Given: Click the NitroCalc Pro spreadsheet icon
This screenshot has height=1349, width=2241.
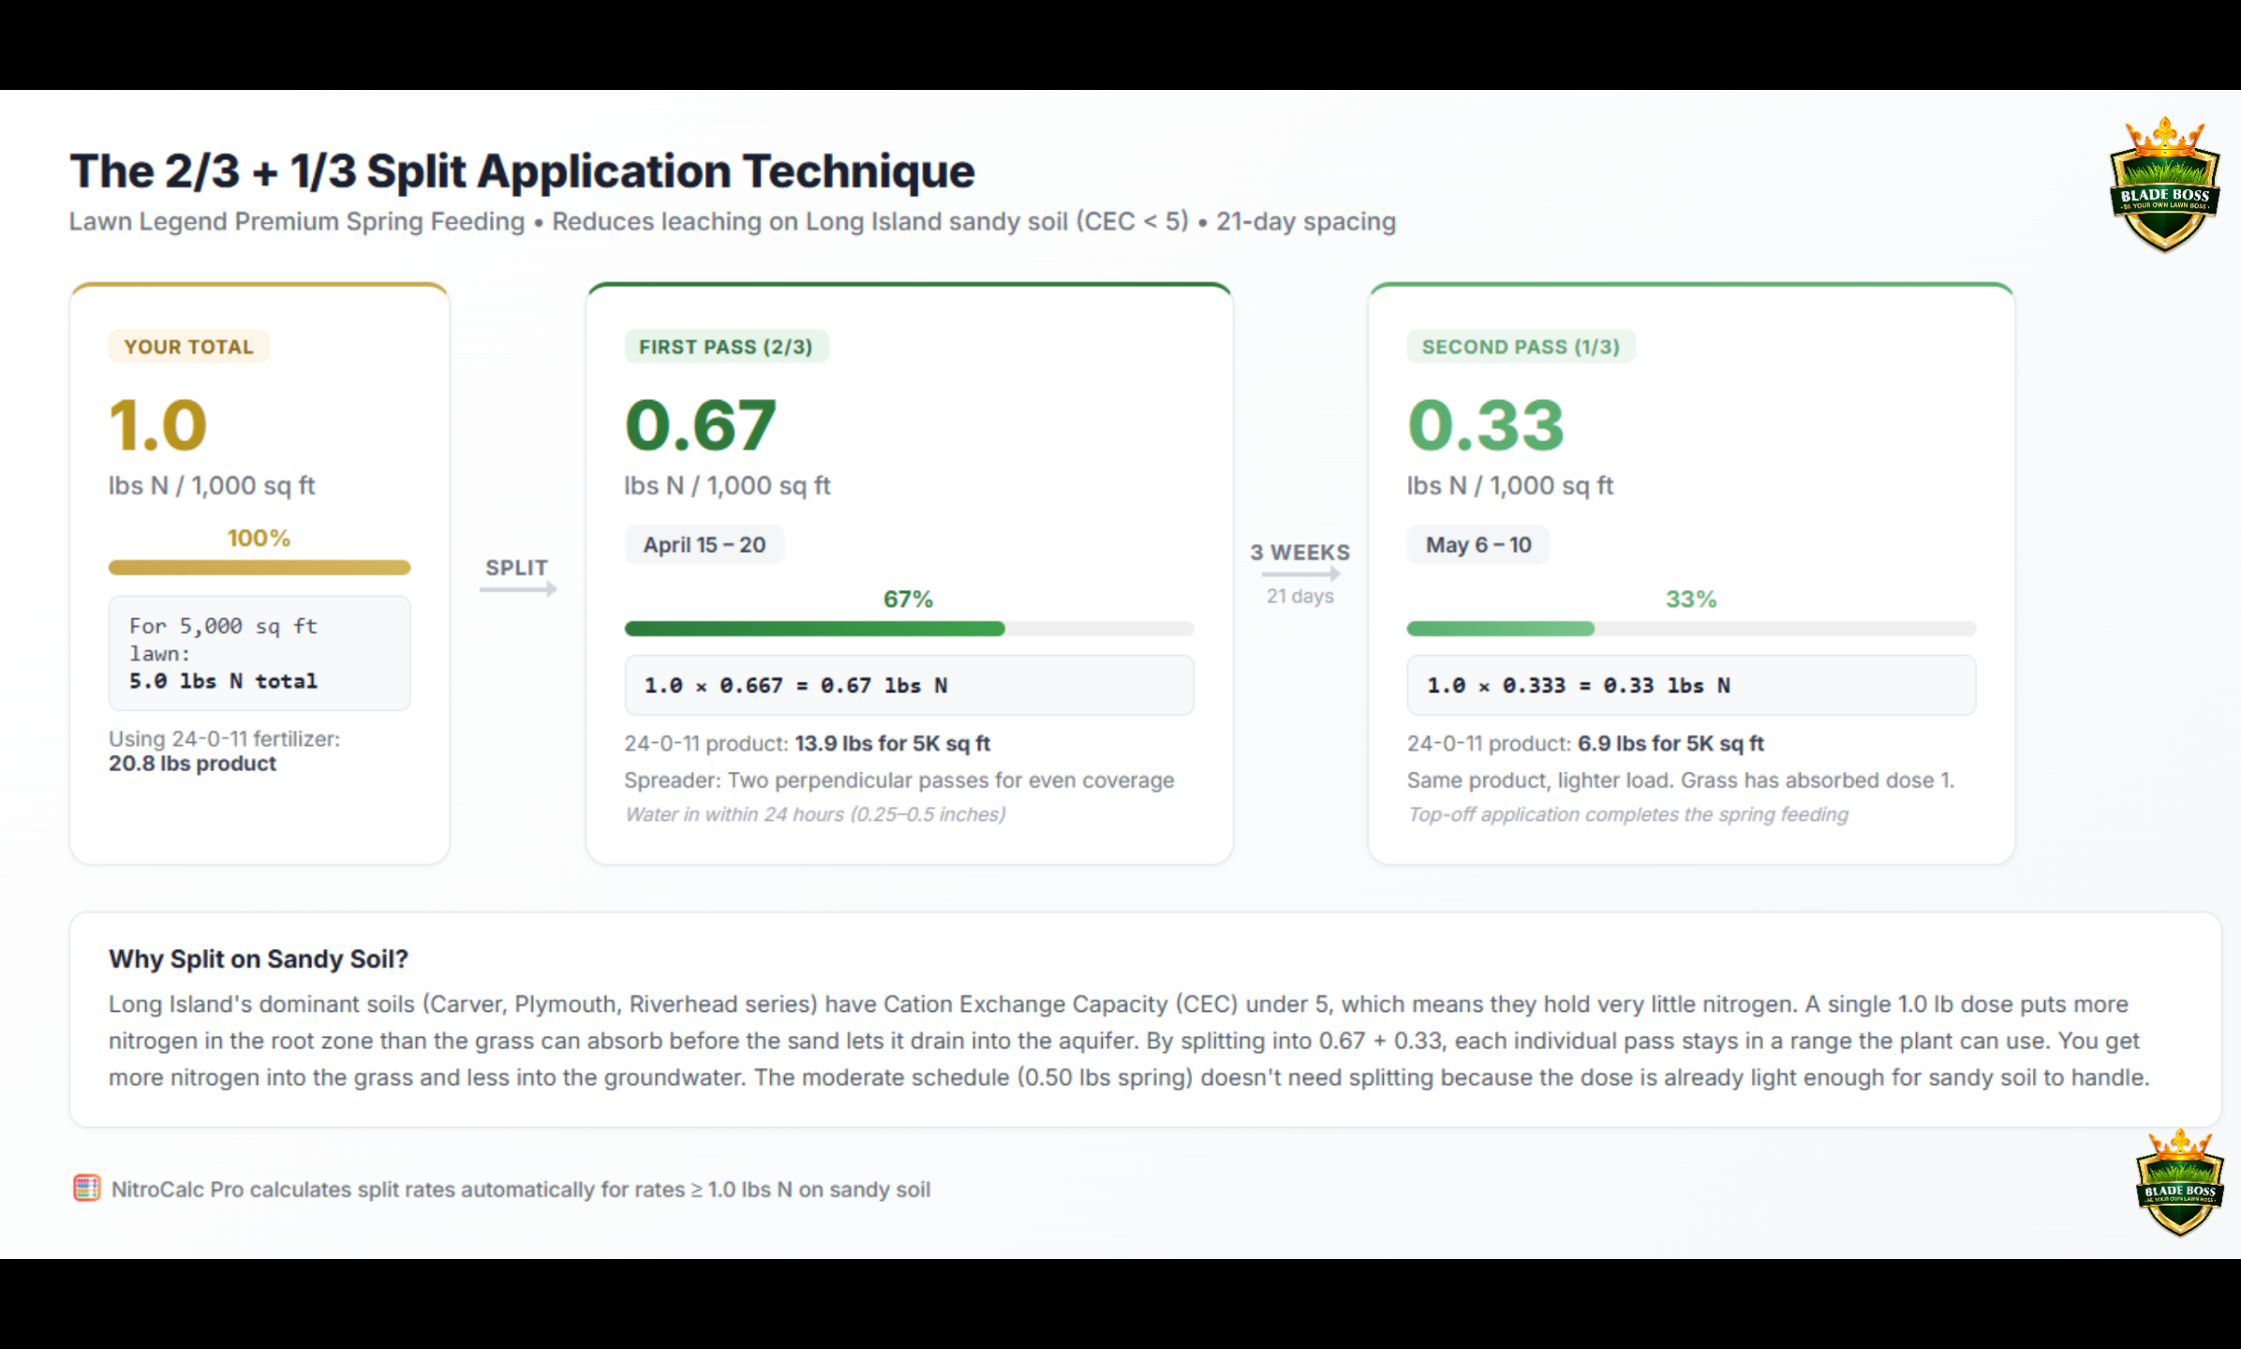Looking at the screenshot, I should pyautogui.click(x=86, y=1188).
